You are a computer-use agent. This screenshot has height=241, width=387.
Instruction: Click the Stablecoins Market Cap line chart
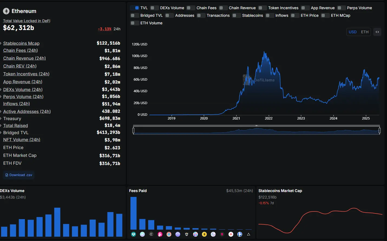point(320,220)
